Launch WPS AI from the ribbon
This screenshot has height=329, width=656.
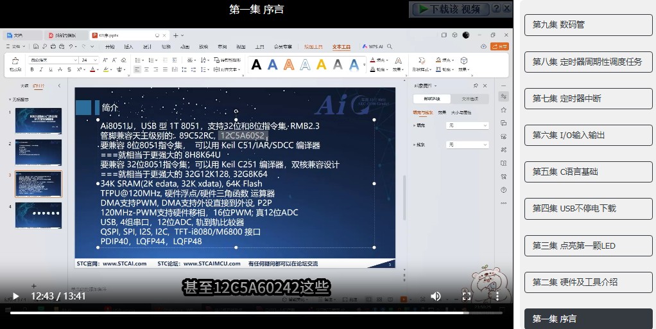pyautogui.click(x=373, y=46)
